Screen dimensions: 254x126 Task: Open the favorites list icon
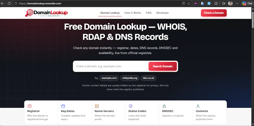pyautogui.click(x=224, y=3)
